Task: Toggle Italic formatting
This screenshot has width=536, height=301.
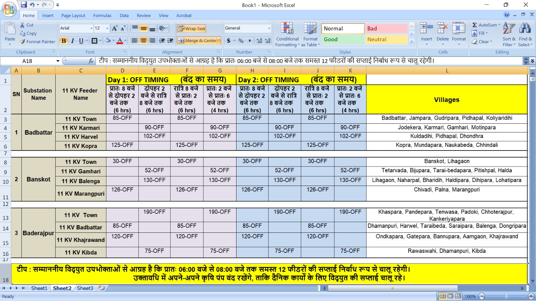Action: [72, 41]
